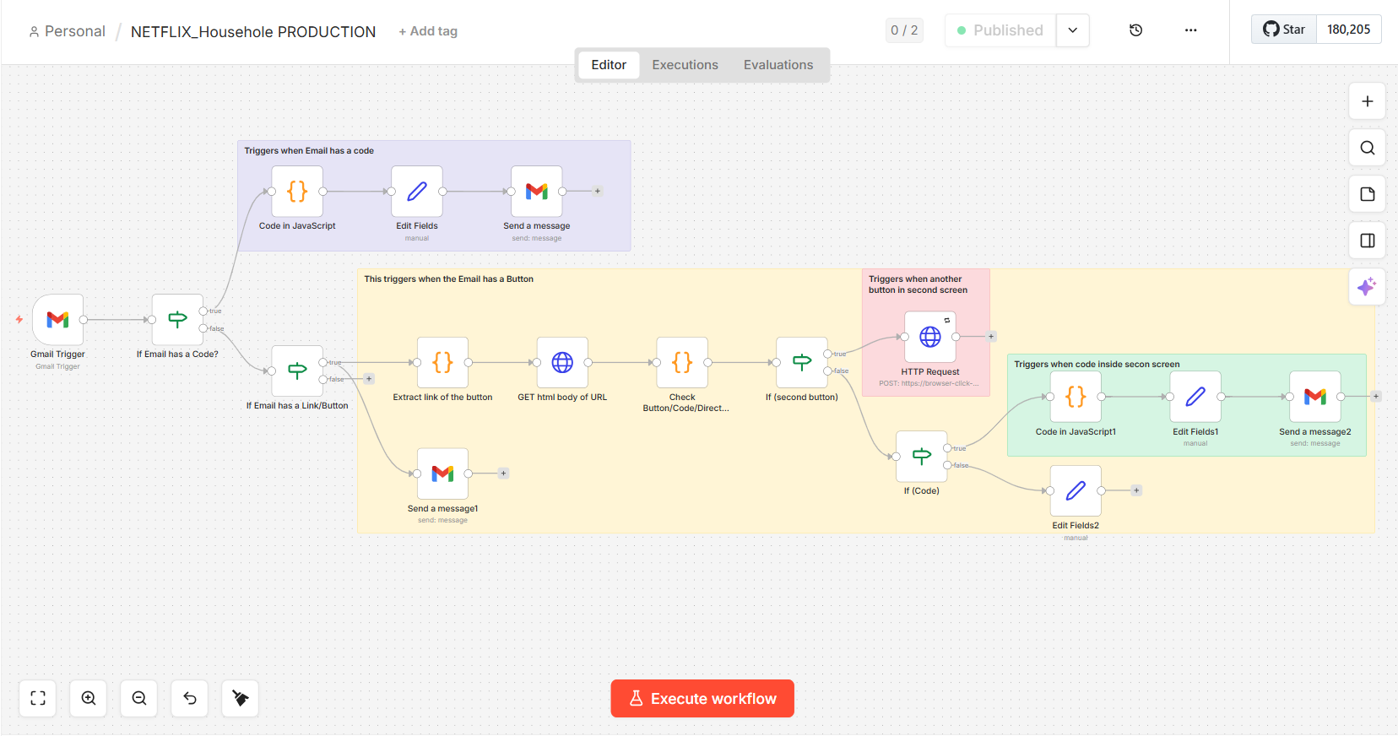Open workflow history clock icon
Image resolution: width=1398 pixels, height=736 pixels.
pyautogui.click(x=1135, y=30)
